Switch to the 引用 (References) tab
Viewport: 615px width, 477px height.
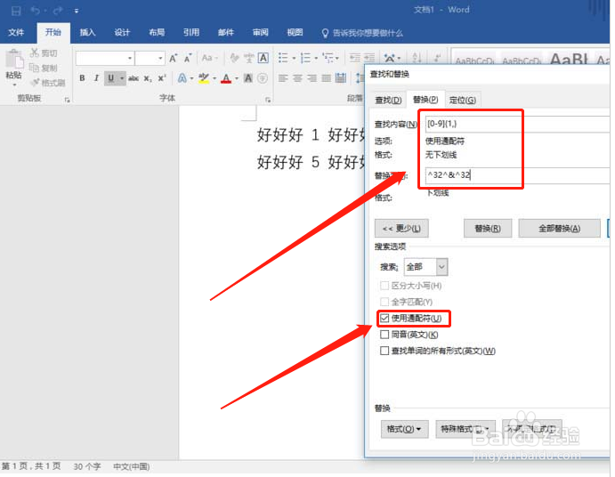tap(191, 32)
